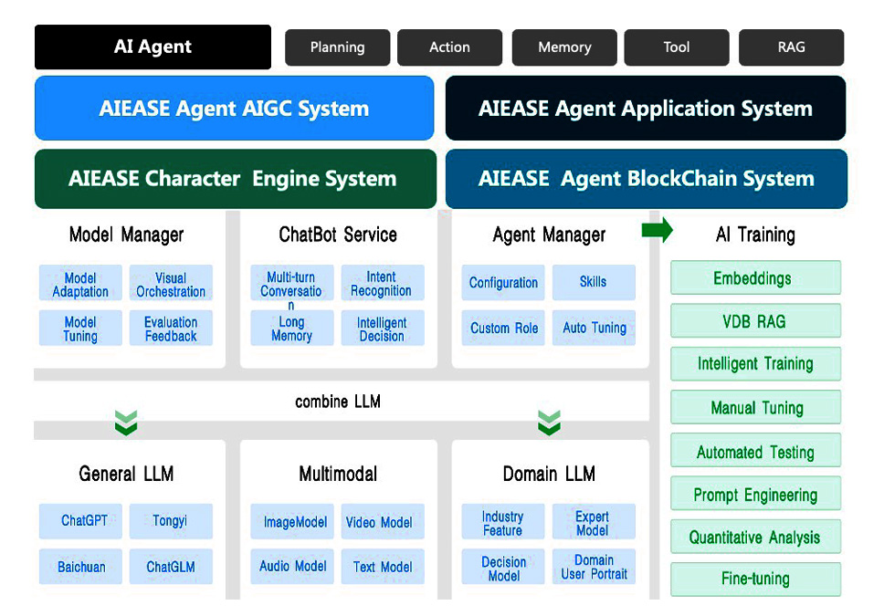Click the VDB RAG box

point(755,320)
